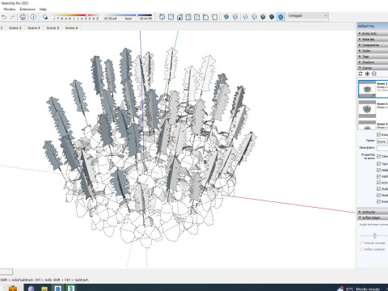Toggle Smooth normals checkbox

[361, 242]
